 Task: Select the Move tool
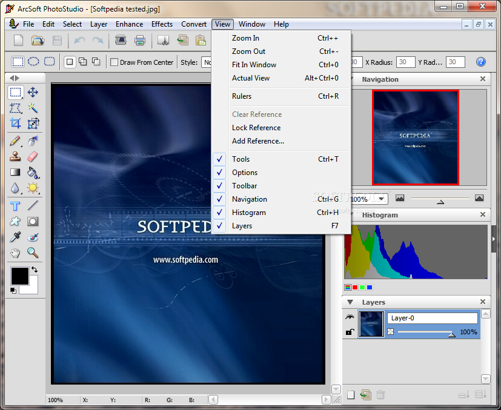click(33, 92)
